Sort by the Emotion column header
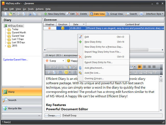Screen dimensions: 166x125 [63, 24]
